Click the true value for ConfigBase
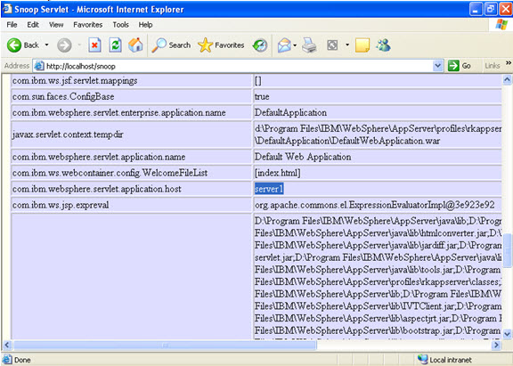 pos(262,96)
